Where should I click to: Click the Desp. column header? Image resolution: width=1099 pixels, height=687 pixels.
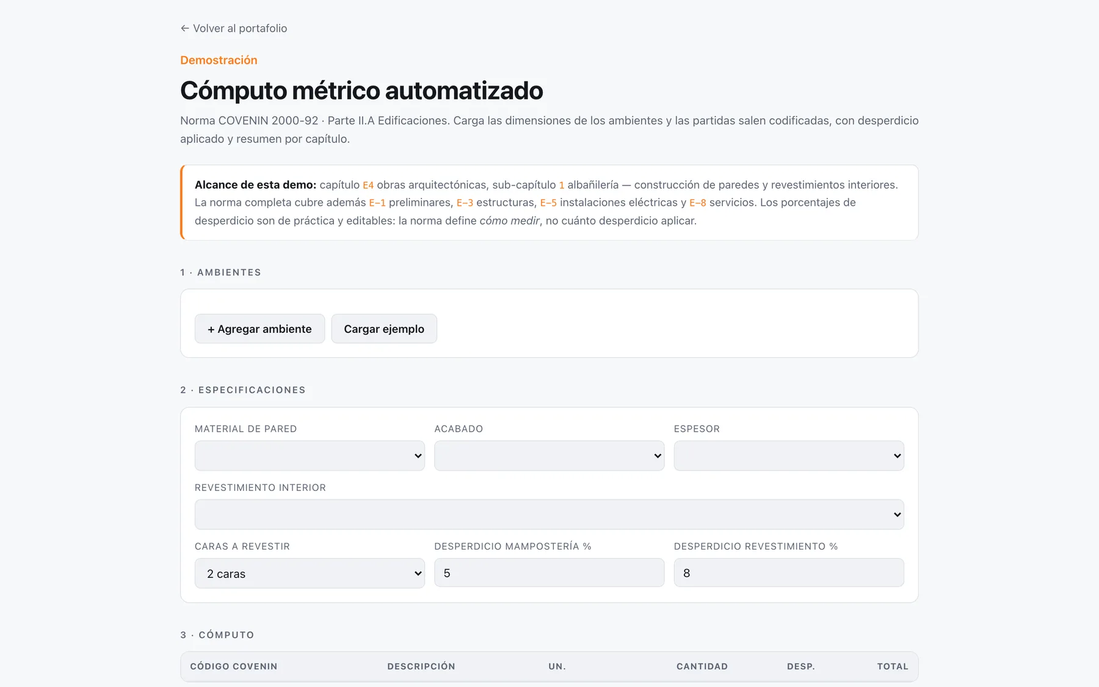coord(801,666)
